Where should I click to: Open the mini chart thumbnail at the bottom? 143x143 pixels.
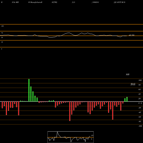tap(71, 137)
